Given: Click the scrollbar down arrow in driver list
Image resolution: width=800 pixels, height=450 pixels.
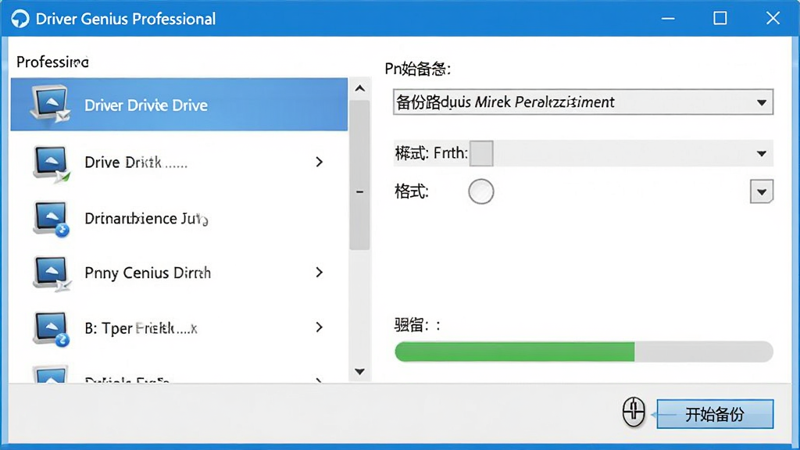Looking at the screenshot, I should pyautogui.click(x=359, y=371).
